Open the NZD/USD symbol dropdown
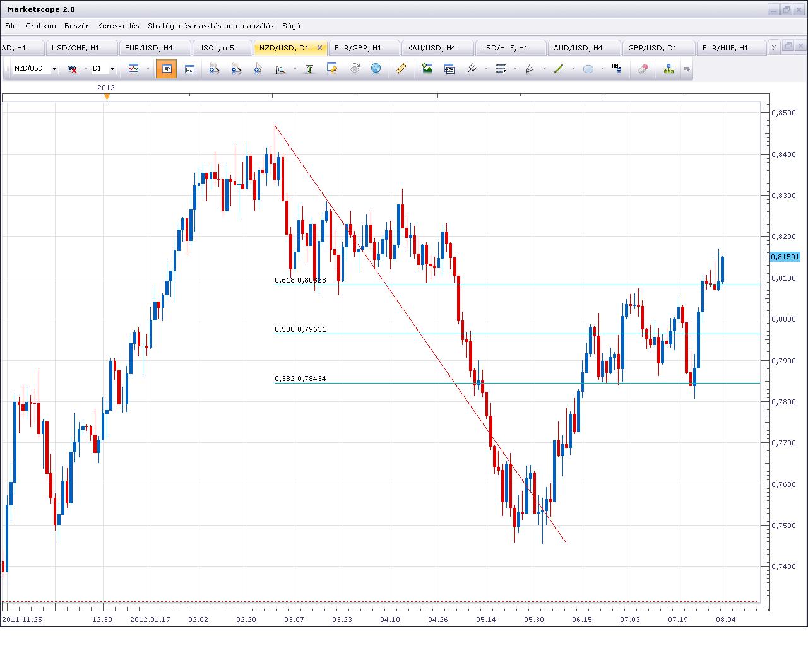Image resolution: width=808 pixels, height=646 pixels. [x=54, y=69]
